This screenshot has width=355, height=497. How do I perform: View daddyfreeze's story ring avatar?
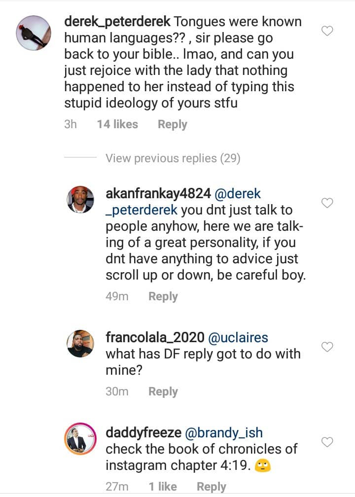[x=80, y=439]
